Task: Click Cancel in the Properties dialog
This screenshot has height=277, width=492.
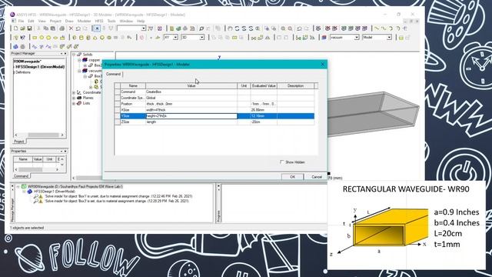Action: (317, 177)
